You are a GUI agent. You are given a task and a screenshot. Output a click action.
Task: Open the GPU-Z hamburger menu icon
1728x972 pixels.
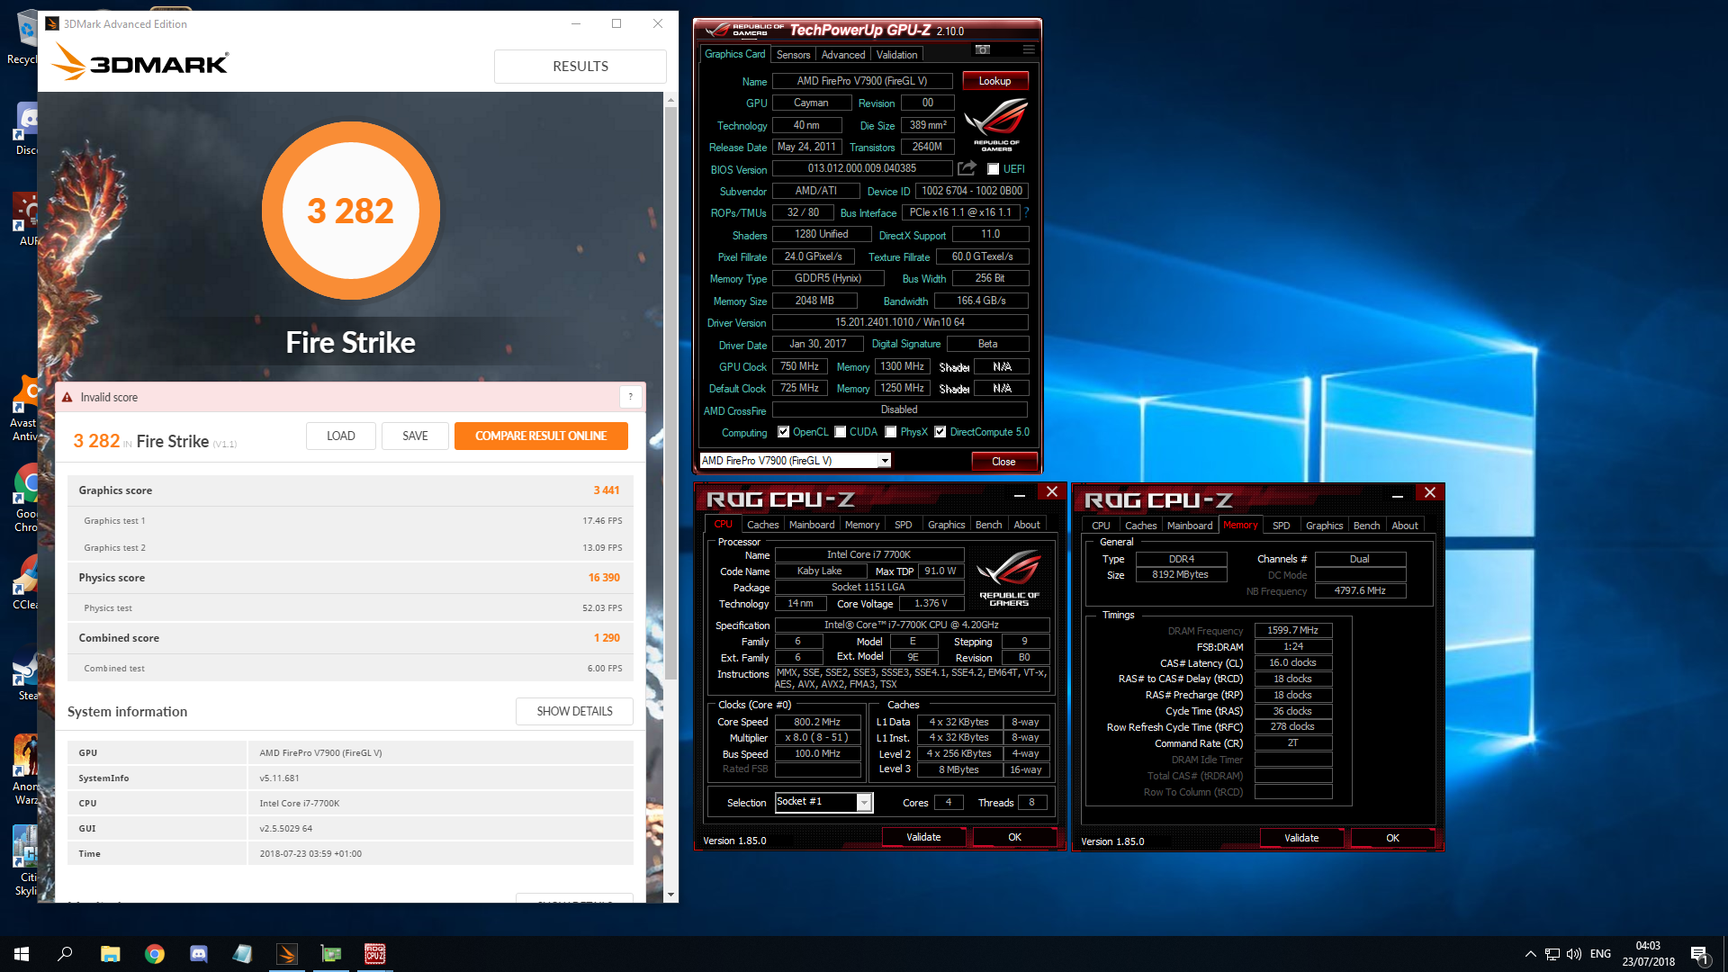(1028, 49)
